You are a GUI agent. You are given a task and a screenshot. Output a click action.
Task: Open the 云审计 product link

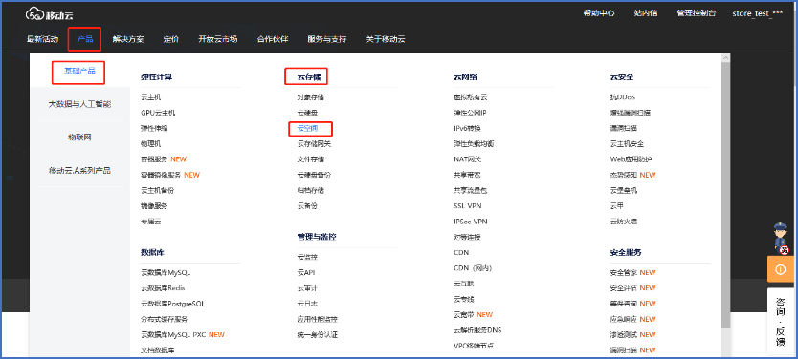coord(307,288)
